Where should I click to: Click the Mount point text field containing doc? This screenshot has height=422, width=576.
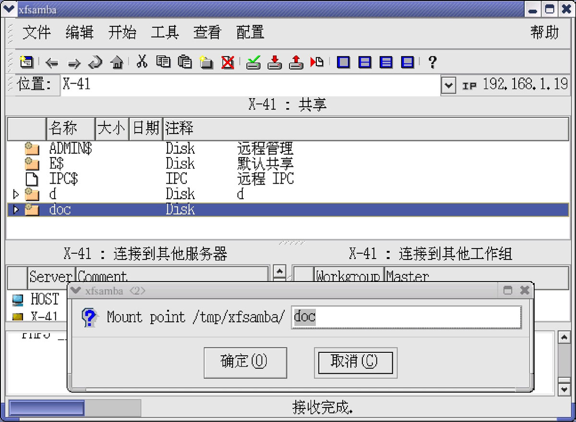point(406,317)
